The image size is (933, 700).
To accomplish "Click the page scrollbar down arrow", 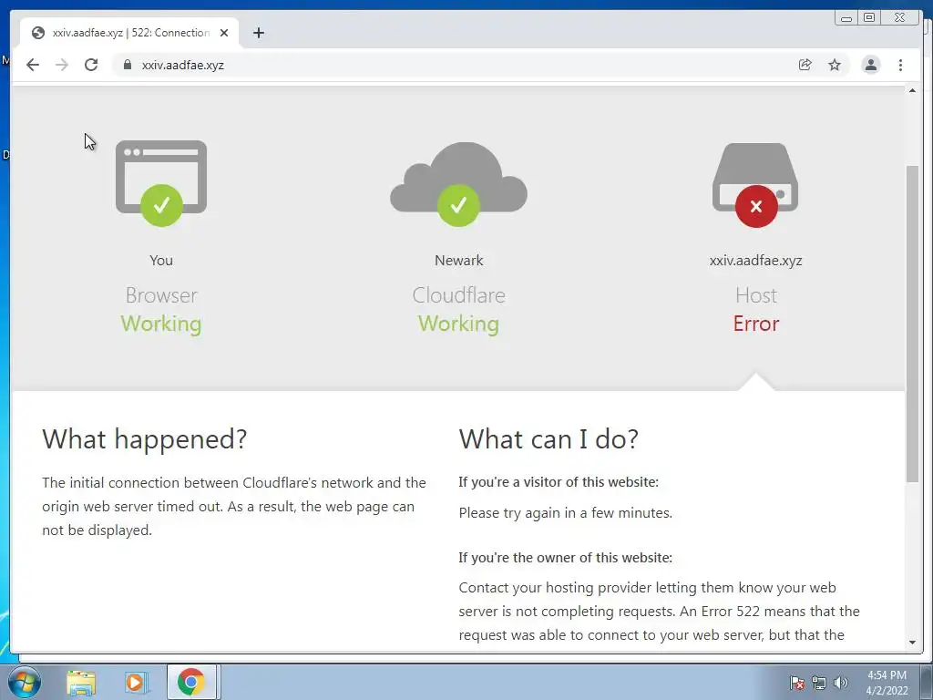I will coord(912,643).
